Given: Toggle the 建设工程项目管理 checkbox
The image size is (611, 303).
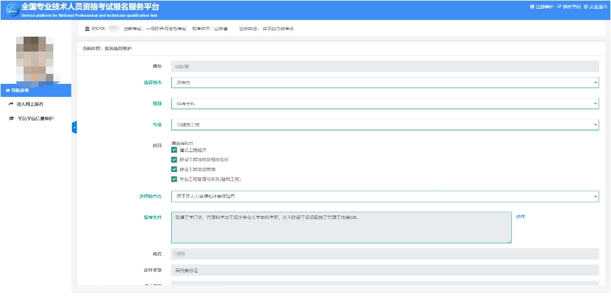Looking at the screenshot, I should pyautogui.click(x=174, y=169).
